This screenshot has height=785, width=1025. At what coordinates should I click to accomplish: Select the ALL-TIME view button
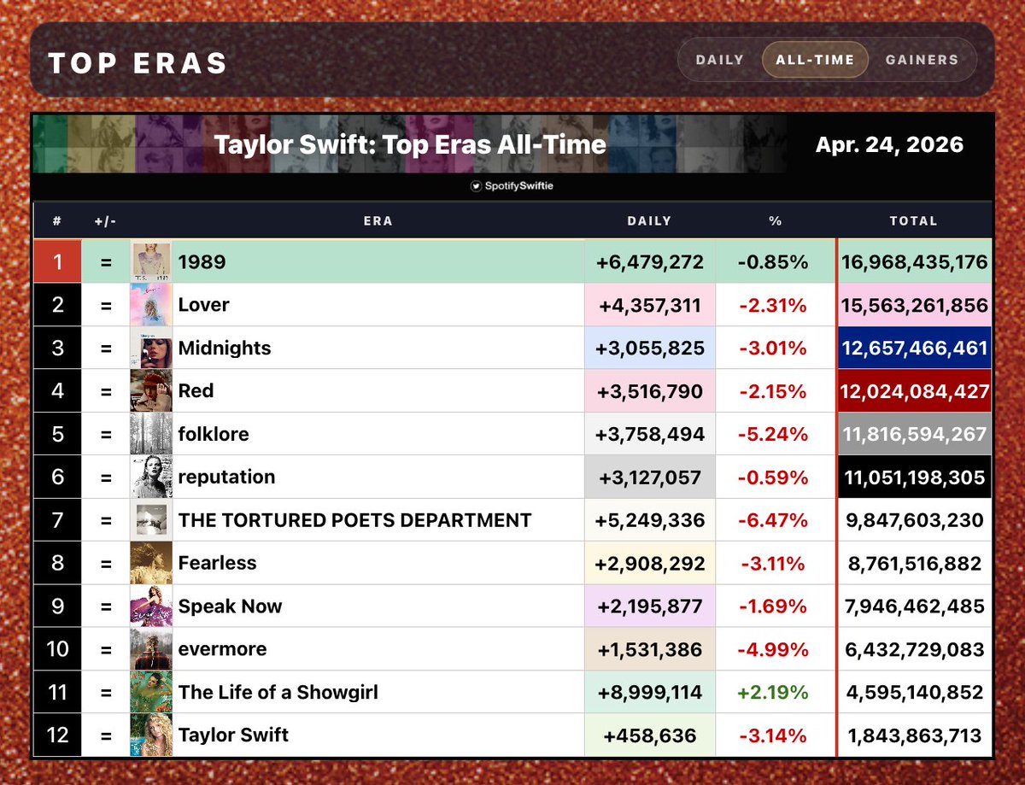pos(815,60)
